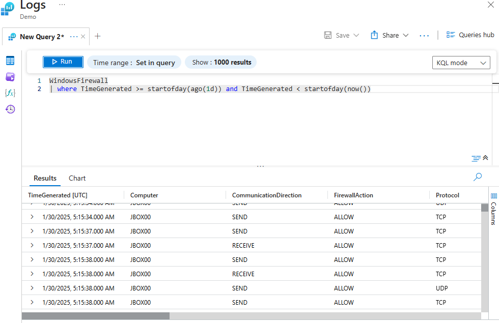Click the Log Analytics logo icon

(x=7, y=9)
